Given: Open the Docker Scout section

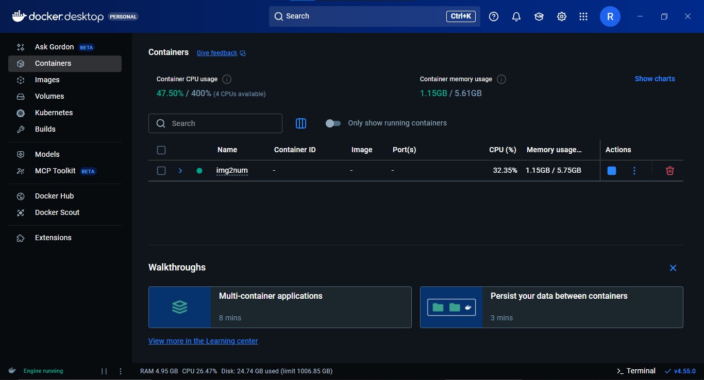Looking at the screenshot, I should [57, 212].
